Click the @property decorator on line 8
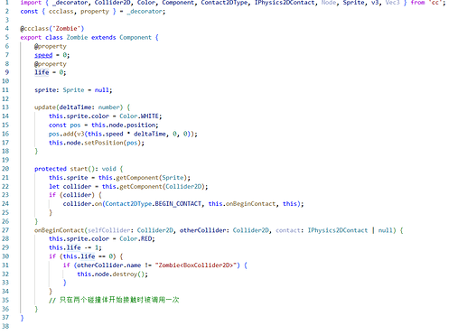 [x=51, y=64]
